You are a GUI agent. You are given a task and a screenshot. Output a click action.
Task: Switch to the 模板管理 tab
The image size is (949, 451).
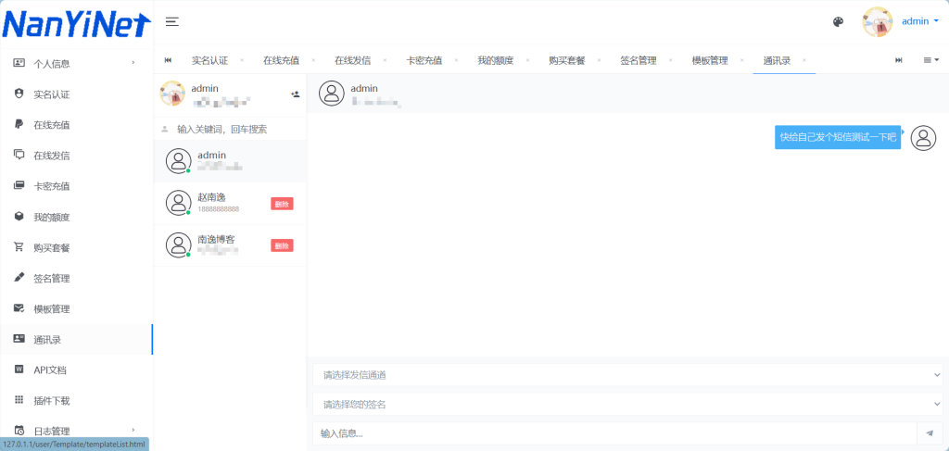tap(709, 60)
